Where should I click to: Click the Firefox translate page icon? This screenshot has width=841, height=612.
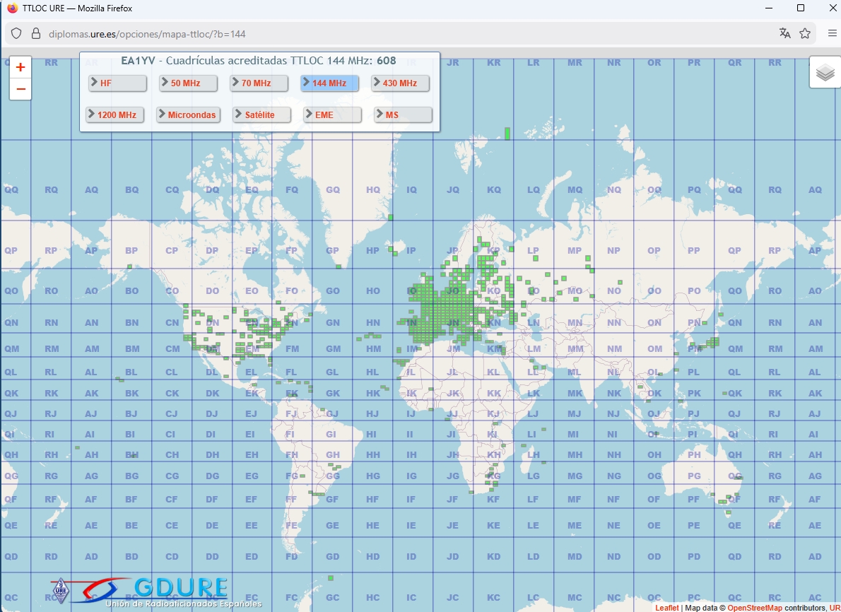(x=784, y=33)
